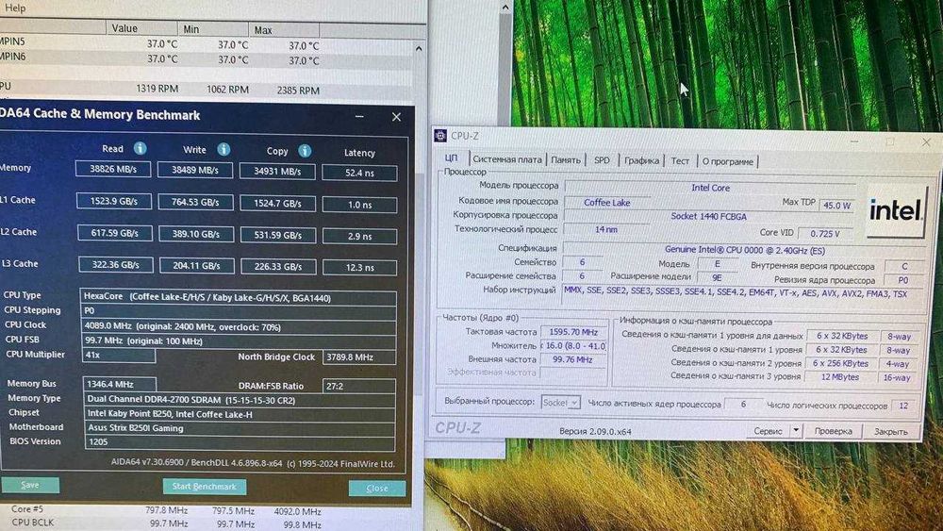Click the Coffee Lake code name in CPU-Z
Image resolution: width=943 pixels, height=531 pixels.
[x=606, y=203]
